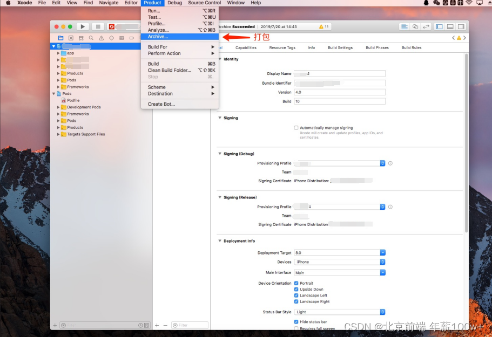The width and height of the screenshot is (492, 337).
Task: Open the Find navigator magnifier icon
Action: tap(91, 38)
